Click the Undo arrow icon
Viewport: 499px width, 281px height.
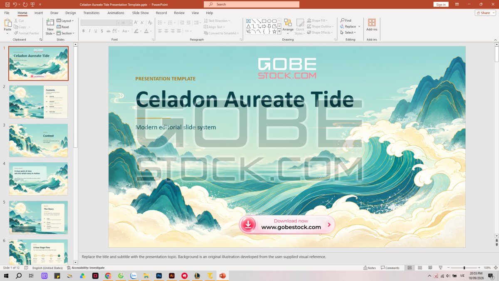pos(15,4)
